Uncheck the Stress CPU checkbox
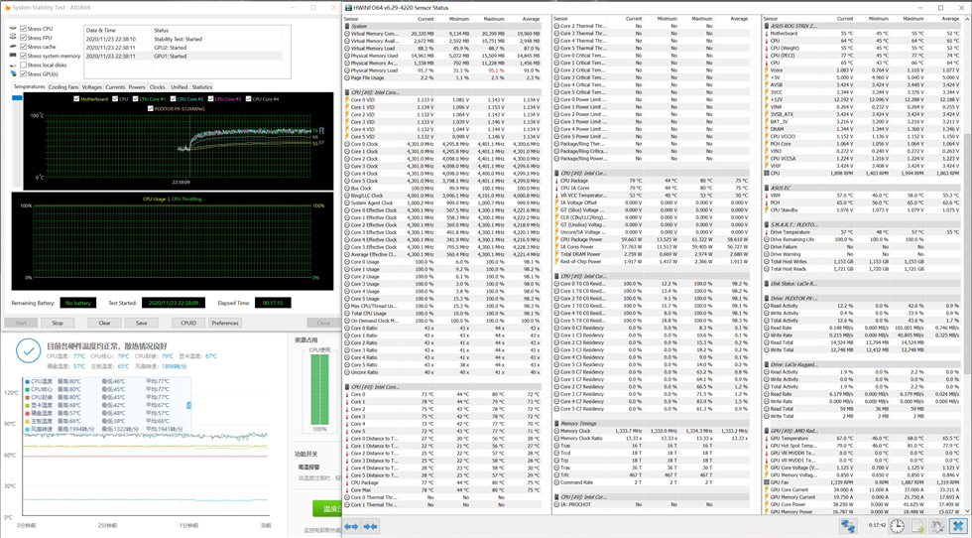972x538 pixels. point(23,29)
